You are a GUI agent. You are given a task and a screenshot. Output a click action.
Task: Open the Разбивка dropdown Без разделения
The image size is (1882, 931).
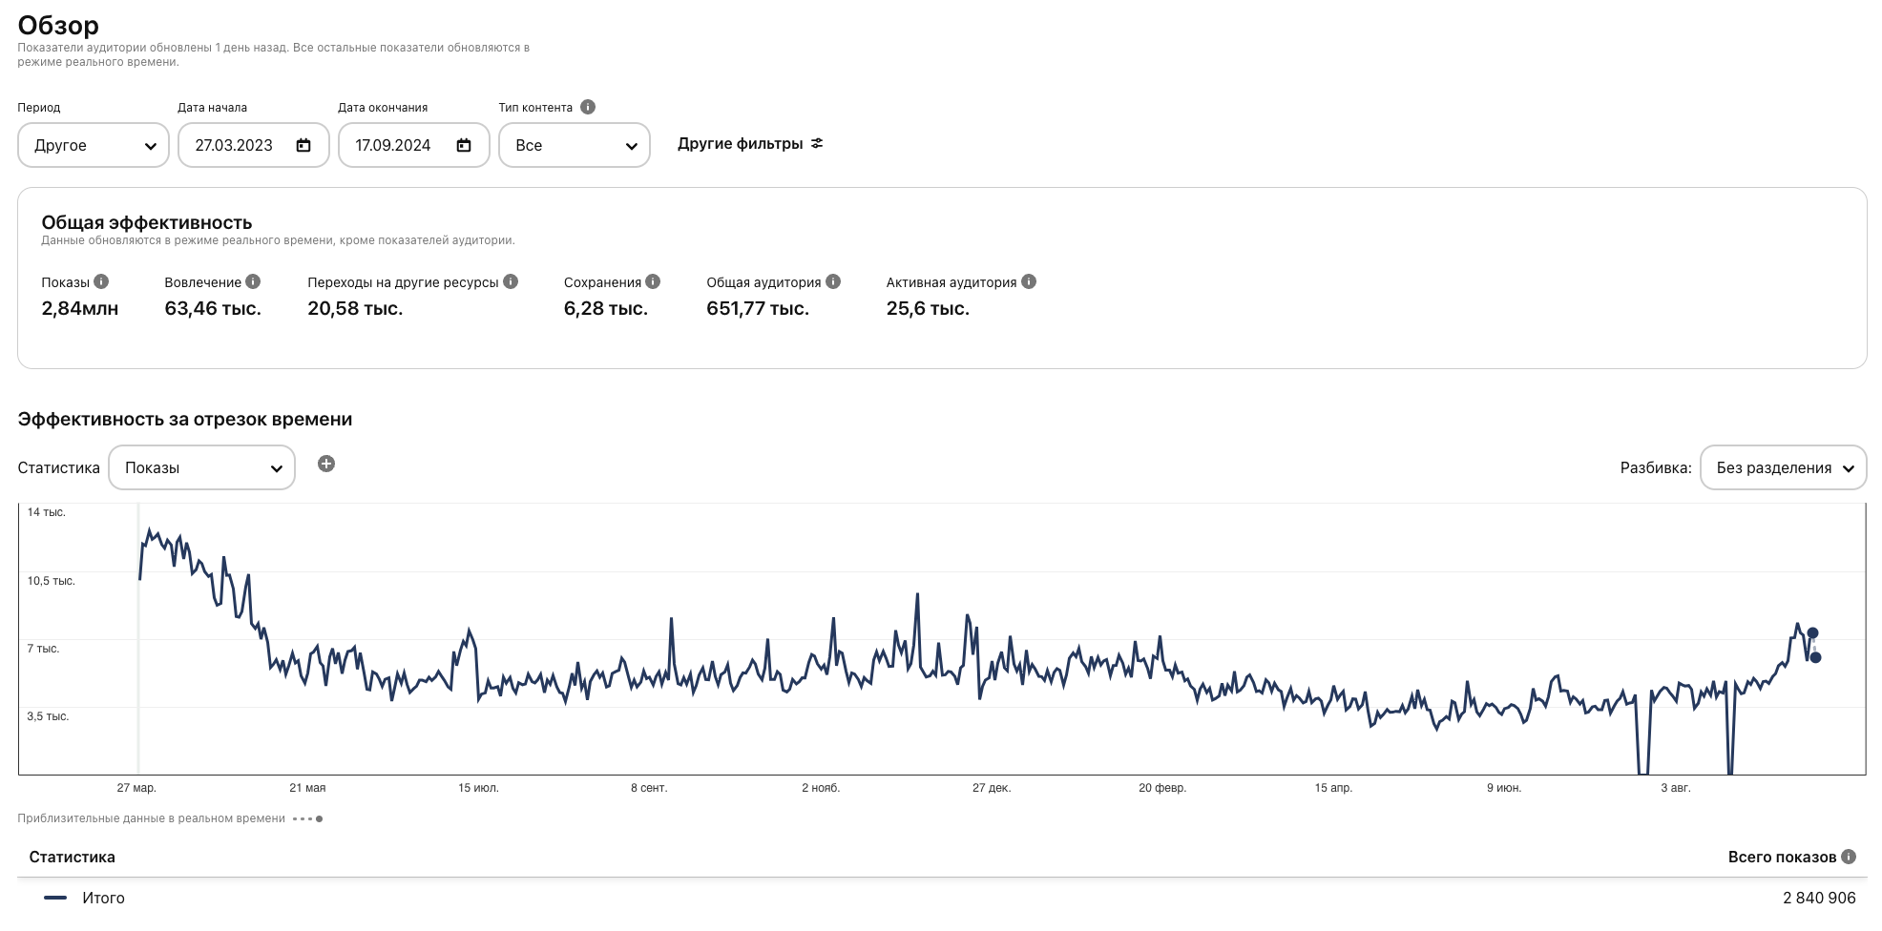1783,467
